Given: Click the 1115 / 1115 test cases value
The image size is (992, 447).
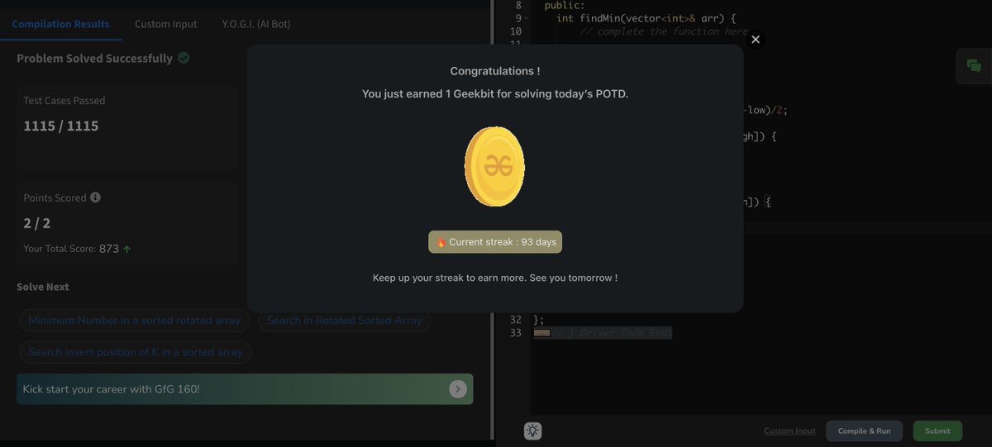Looking at the screenshot, I should tap(61, 126).
